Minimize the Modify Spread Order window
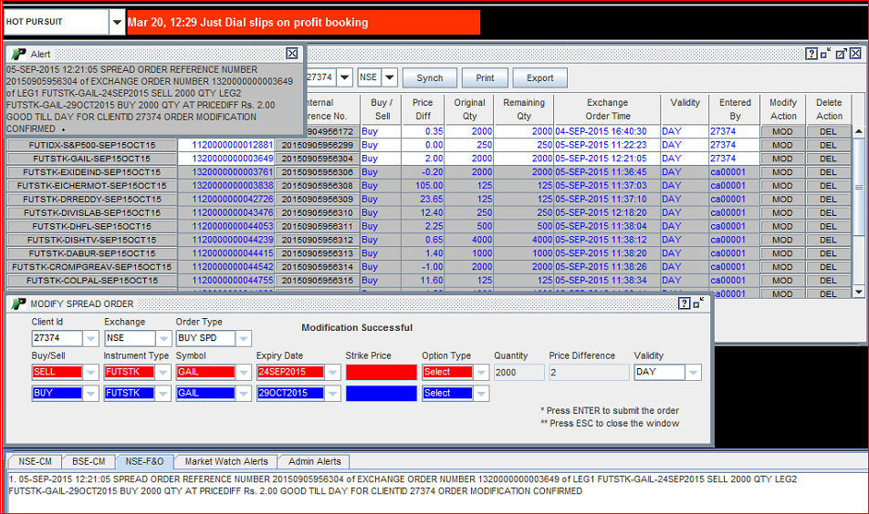This screenshot has height=514, width=869. (x=698, y=303)
